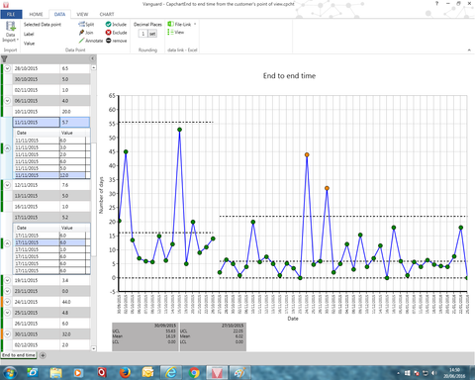Collapse the 11/11/2015 sub-table
Screen dimensions: 475x380
point(8,148)
